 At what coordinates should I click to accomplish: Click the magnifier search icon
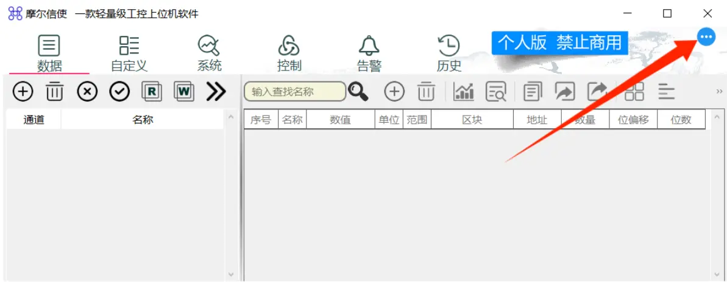(358, 92)
